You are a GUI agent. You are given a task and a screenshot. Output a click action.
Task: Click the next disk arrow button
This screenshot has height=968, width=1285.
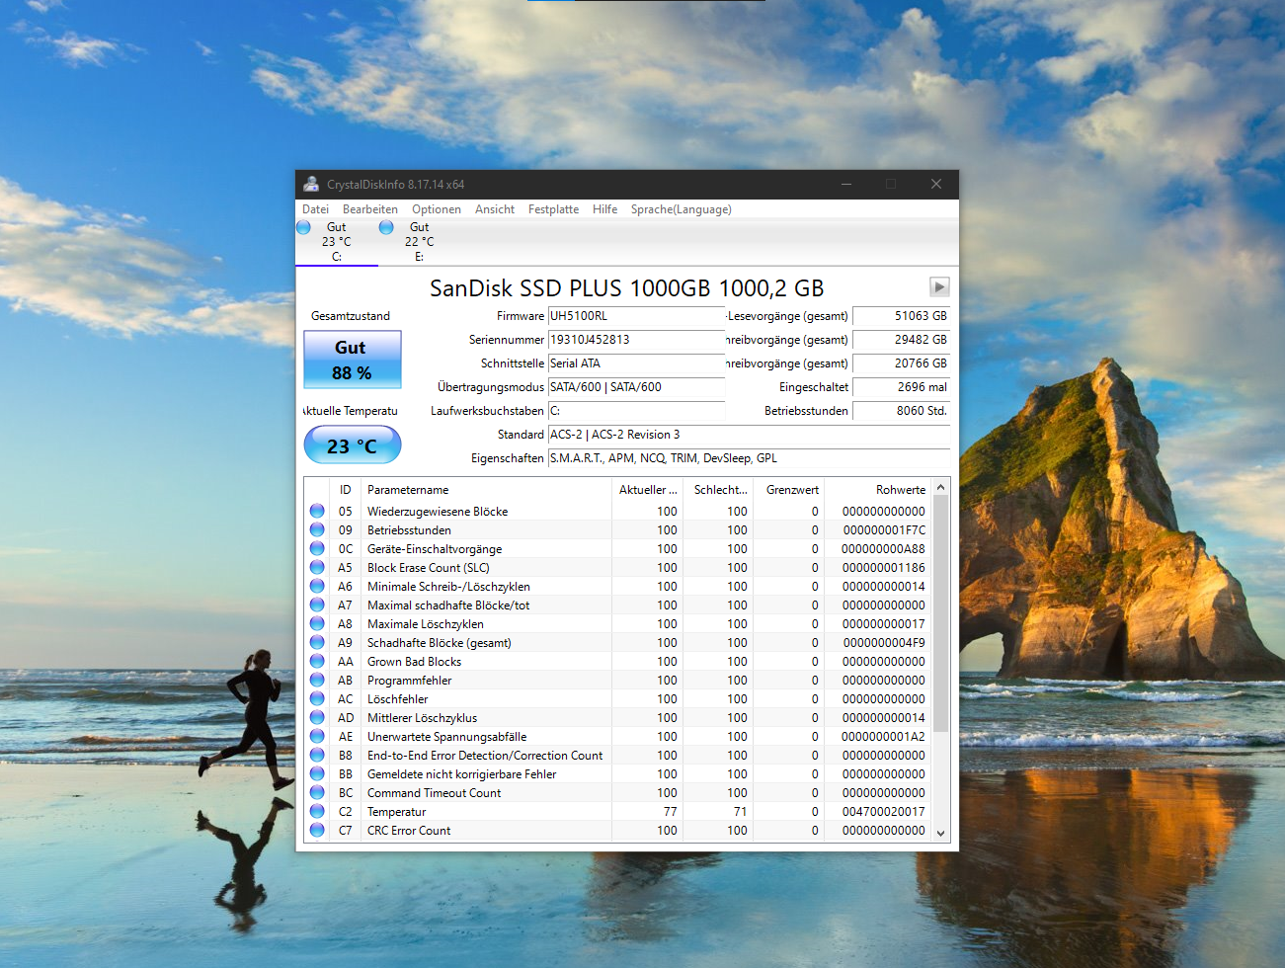click(939, 286)
